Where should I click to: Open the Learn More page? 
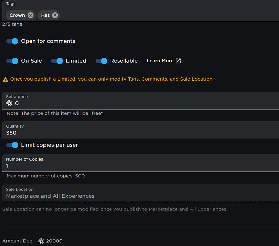coord(160,61)
